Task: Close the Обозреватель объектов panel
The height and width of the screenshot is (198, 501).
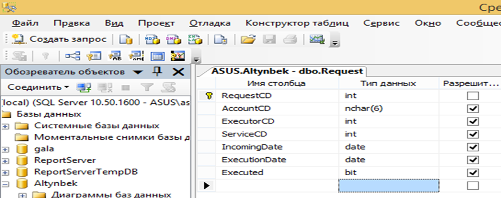Action: [x=178, y=72]
